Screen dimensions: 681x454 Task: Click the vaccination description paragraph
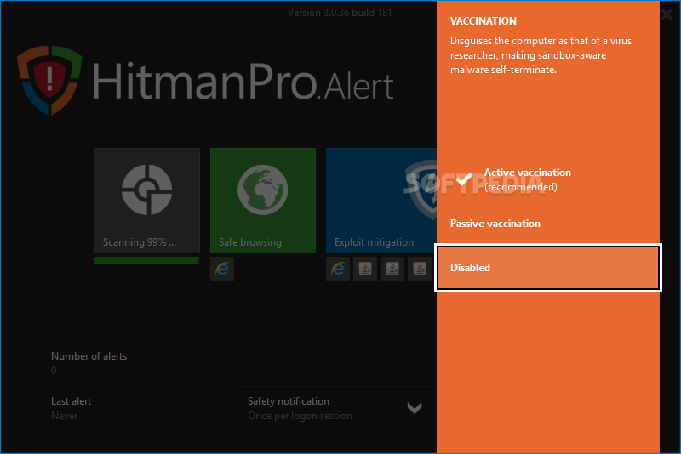point(541,55)
